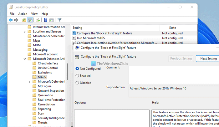Click the policy dialog title bar icon
219x127 pixels.
(x=77, y=48)
